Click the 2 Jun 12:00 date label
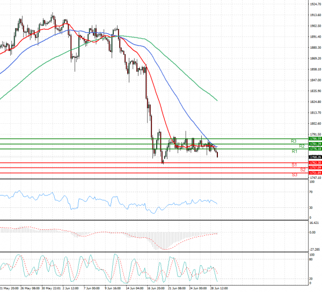Screen dimensions: 322x292 [x=71, y=288]
